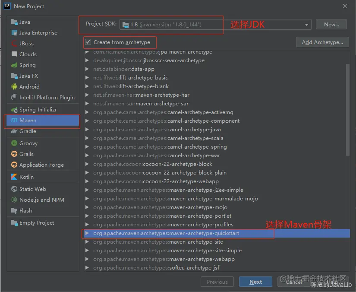This screenshot has width=356, height=292.
Task: Select the Static Web globe icon
Action: click(14, 189)
